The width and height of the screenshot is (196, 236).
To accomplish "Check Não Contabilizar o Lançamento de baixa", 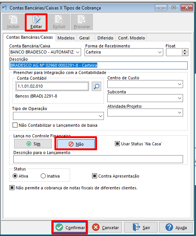I will point(15,125).
